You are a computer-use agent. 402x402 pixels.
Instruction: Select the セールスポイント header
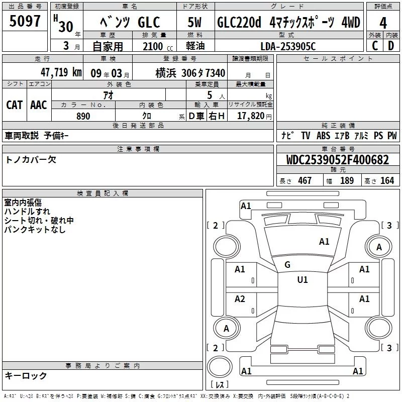pos(338,59)
